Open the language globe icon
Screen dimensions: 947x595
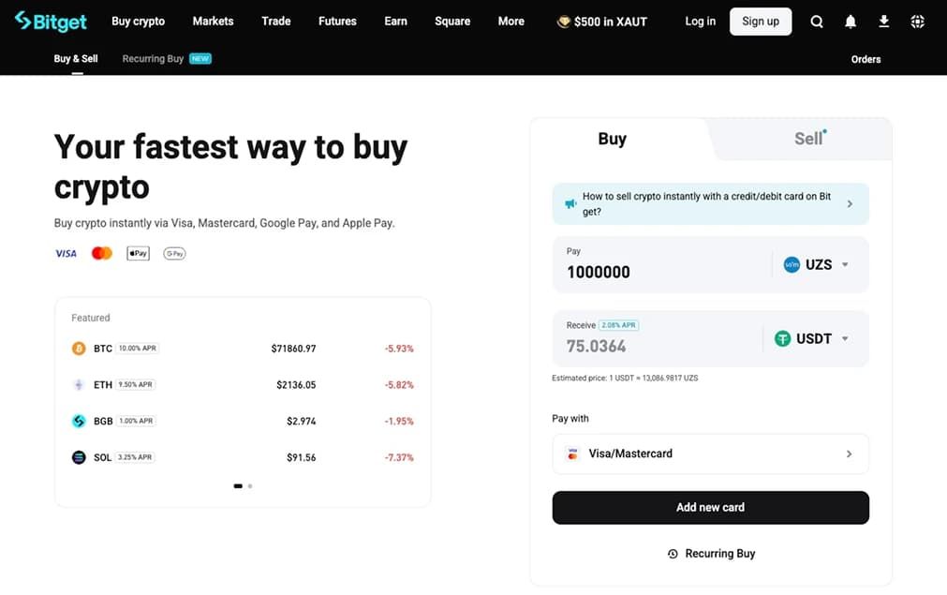click(x=917, y=22)
